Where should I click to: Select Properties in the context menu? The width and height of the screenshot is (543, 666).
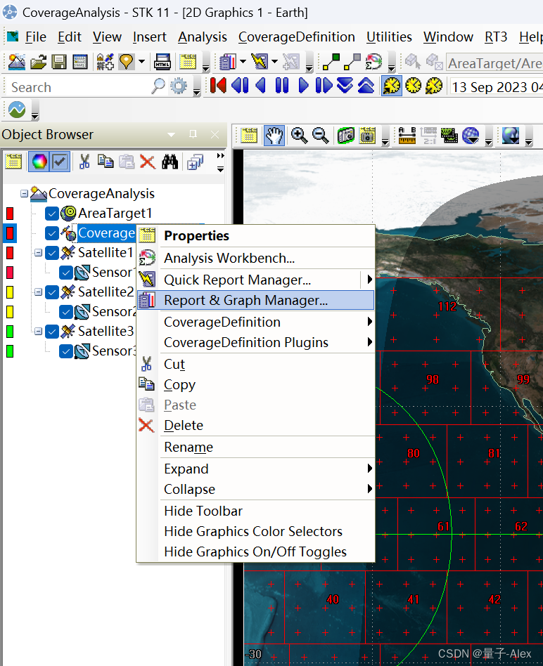pos(255,236)
